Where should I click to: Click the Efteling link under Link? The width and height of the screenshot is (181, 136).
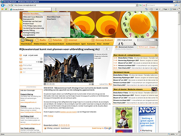[x=50, y=116]
